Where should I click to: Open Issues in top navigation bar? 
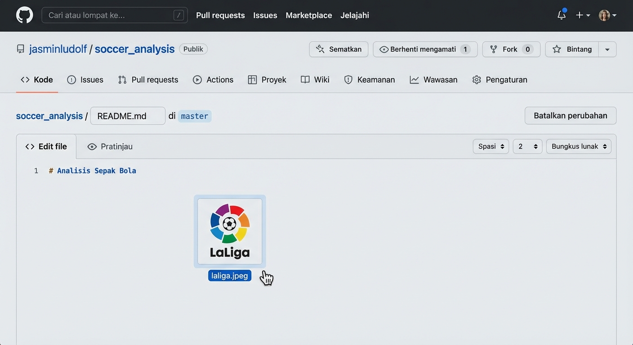click(265, 15)
